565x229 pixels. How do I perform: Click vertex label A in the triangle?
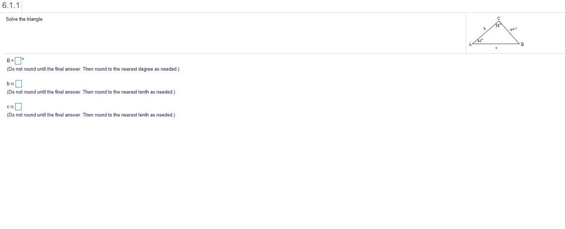tap(470, 44)
